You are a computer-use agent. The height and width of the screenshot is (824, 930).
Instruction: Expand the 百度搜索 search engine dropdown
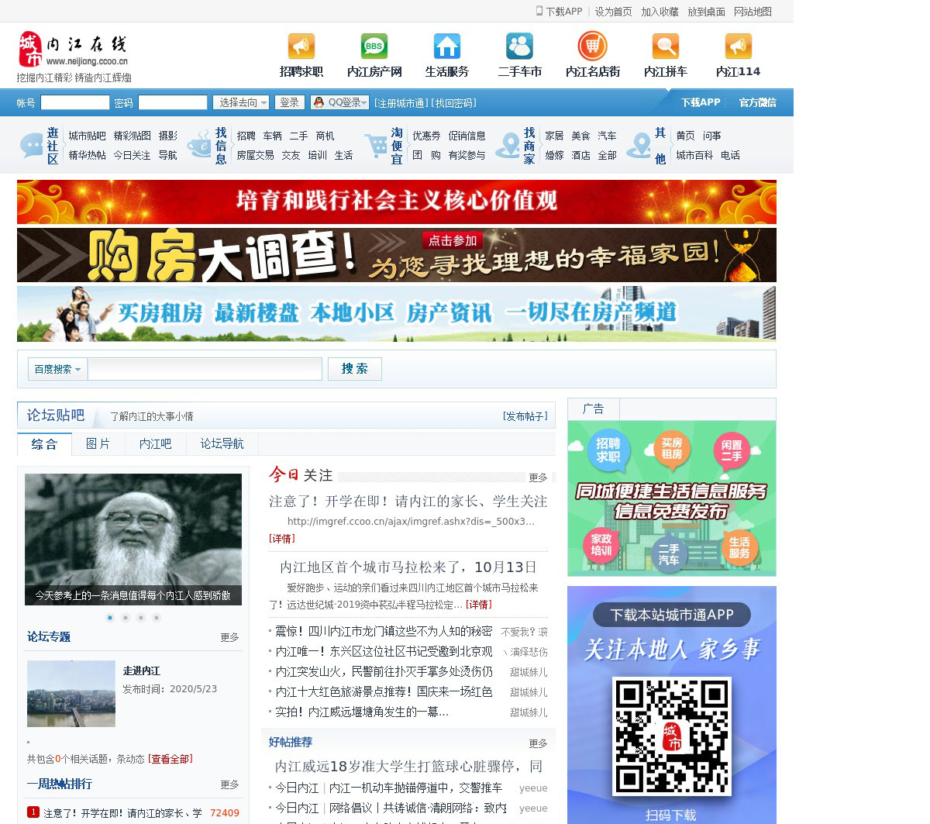57,369
